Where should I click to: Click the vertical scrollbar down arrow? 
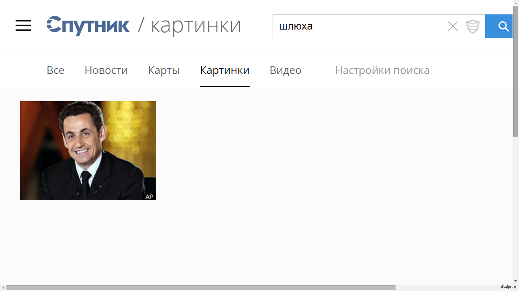tap(516, 281)
